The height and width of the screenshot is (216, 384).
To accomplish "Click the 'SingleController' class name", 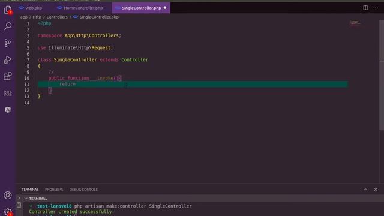I will tap(75, 60).
